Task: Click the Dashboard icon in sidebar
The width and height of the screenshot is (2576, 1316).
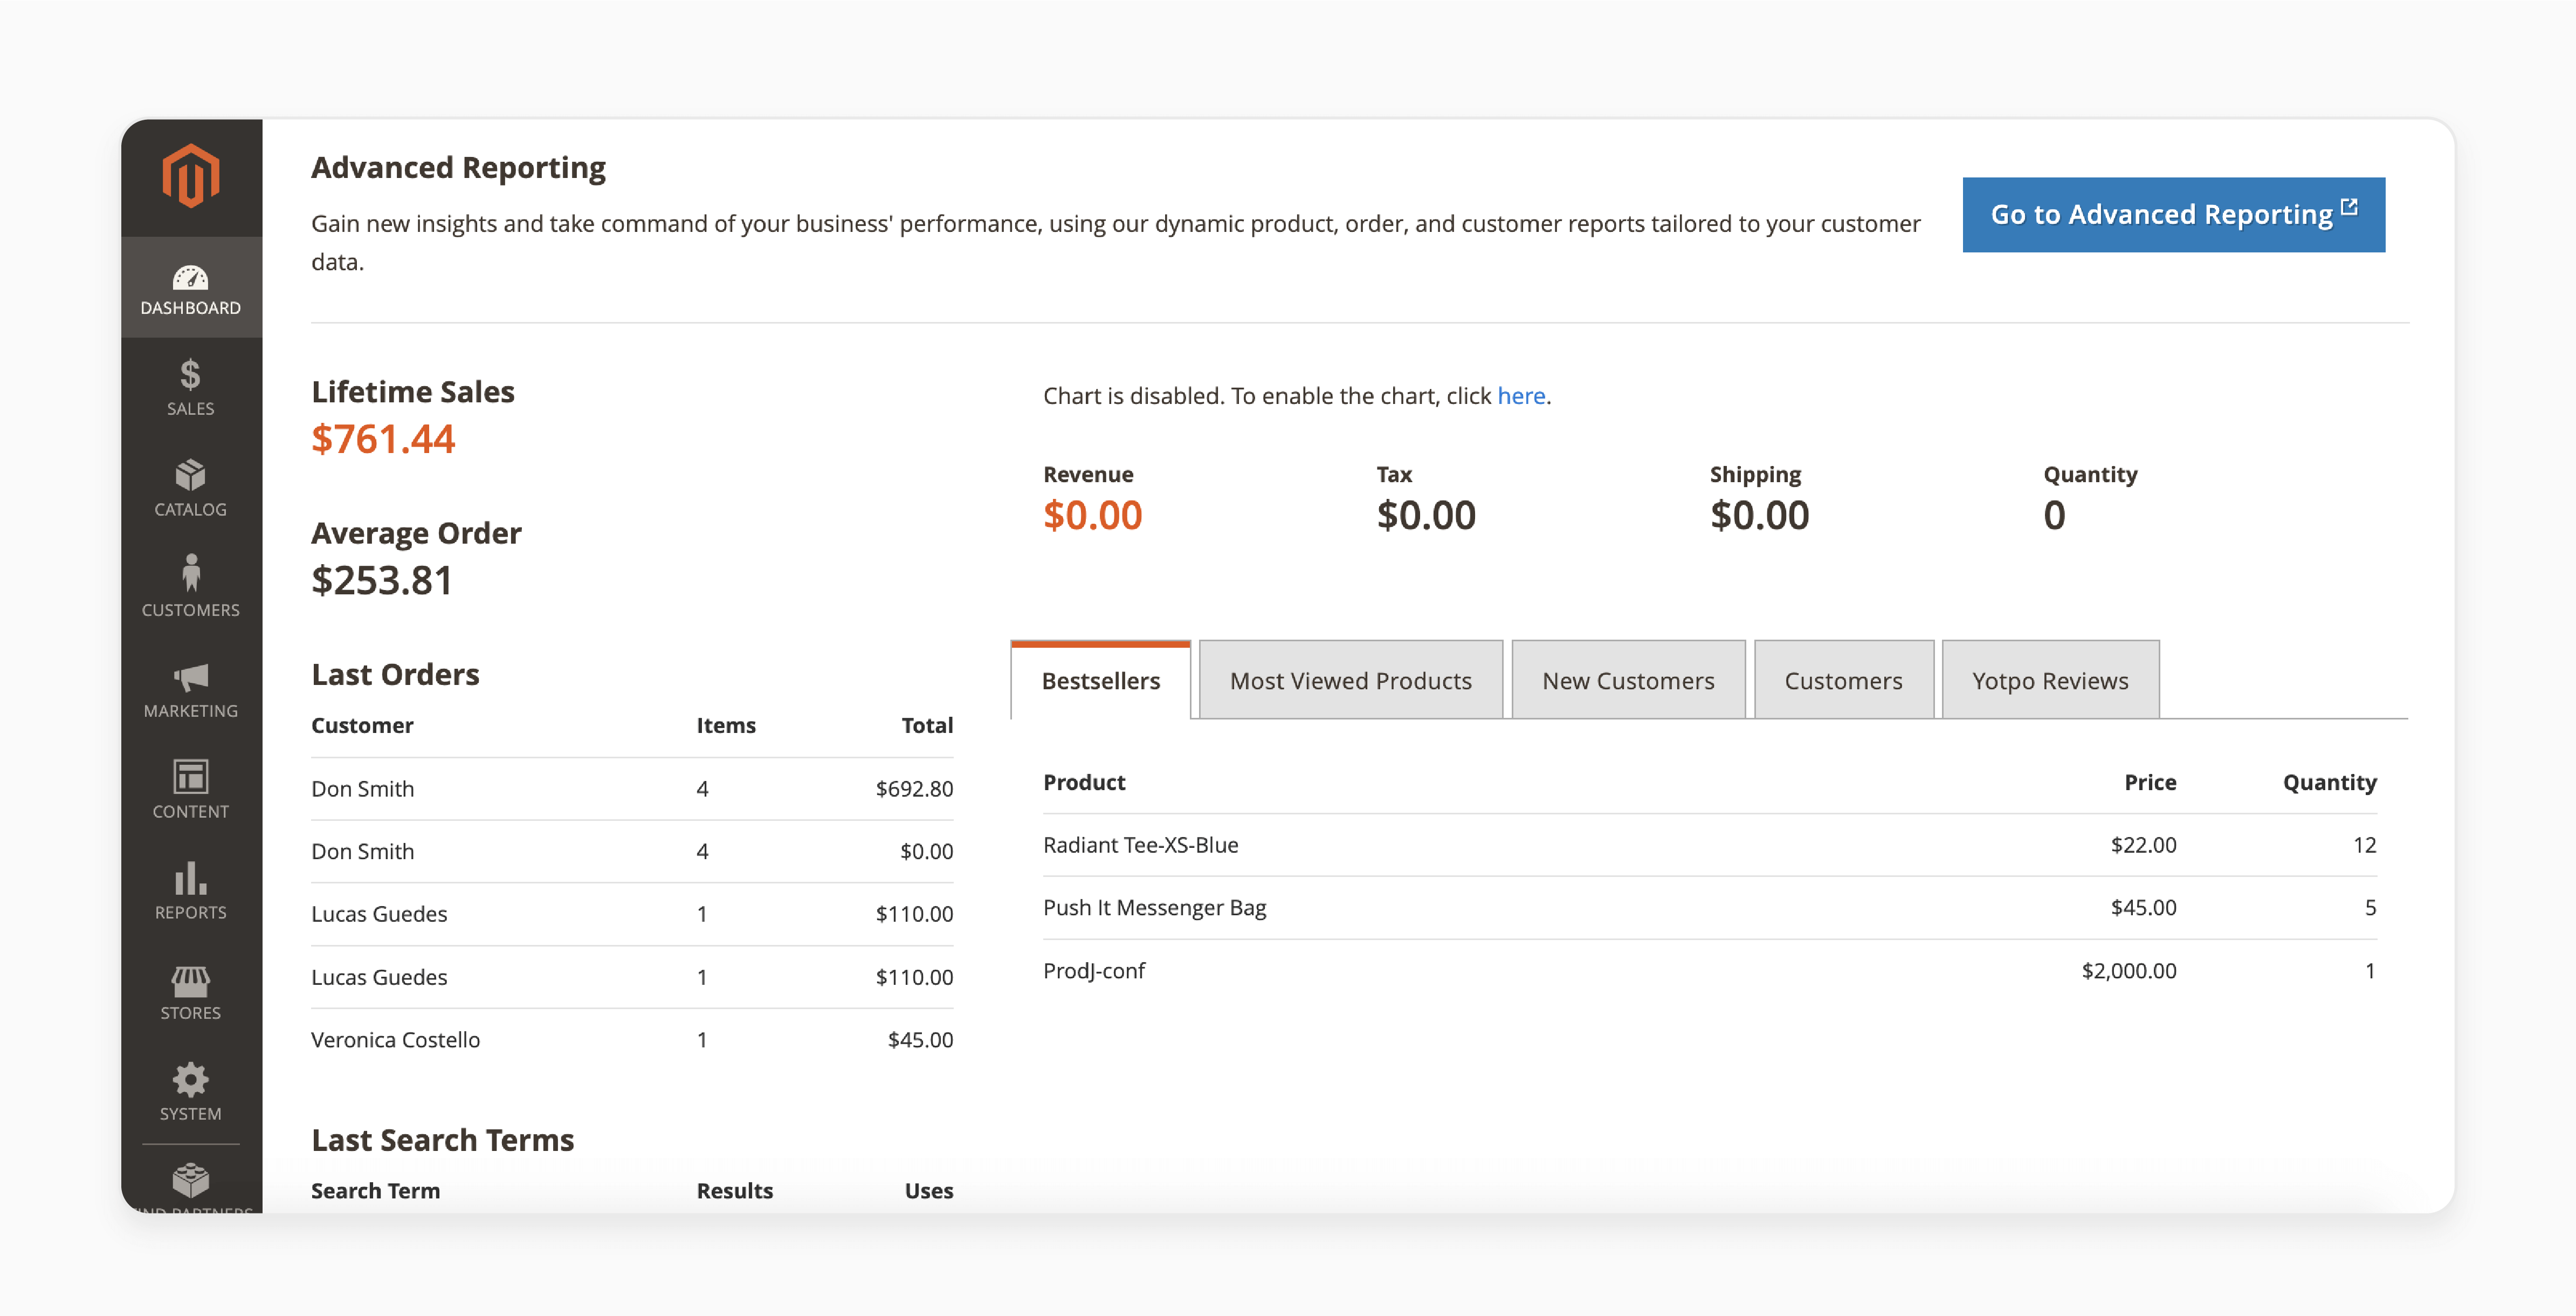Action: tap(191, 285)
